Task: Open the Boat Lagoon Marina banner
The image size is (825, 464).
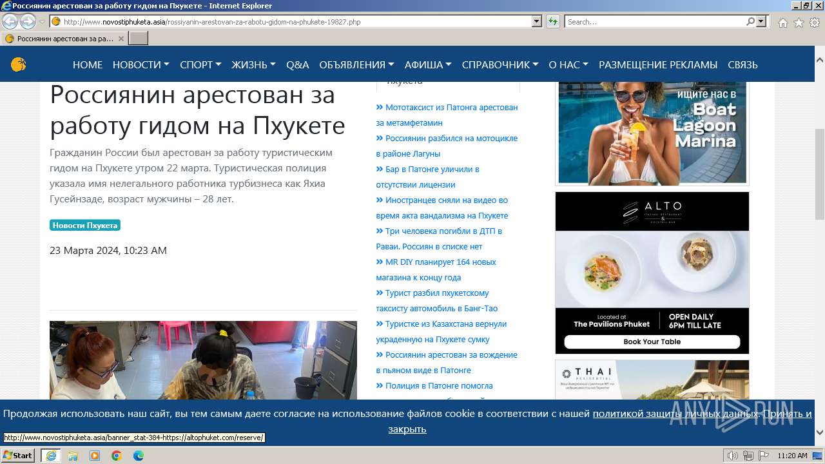Action: pos(652,133)
